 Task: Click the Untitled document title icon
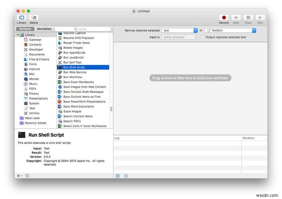(134, 11)
